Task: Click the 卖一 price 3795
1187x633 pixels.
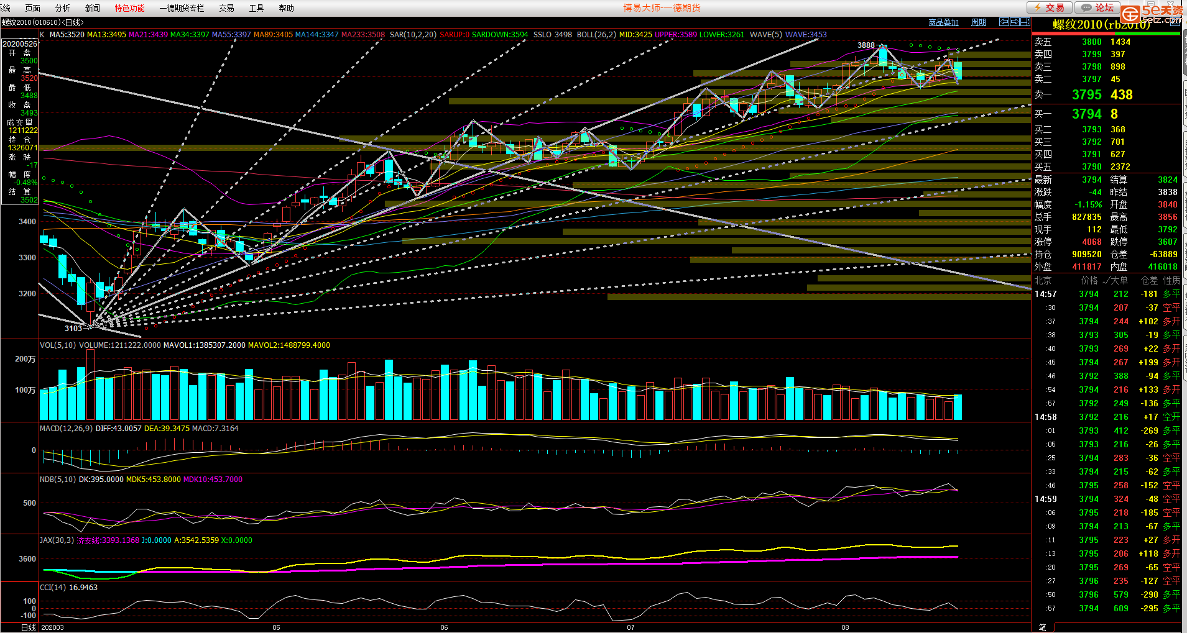Action: 1086,94
